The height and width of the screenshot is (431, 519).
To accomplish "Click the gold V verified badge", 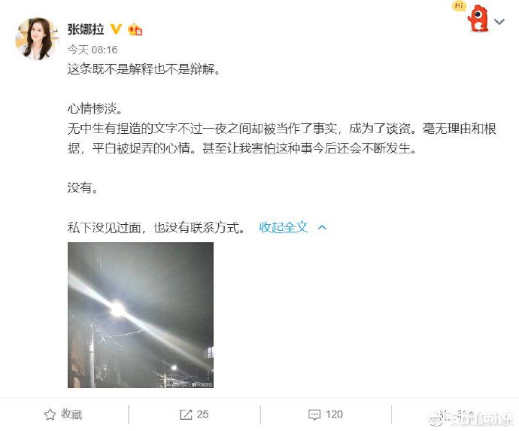I will pos(116,29).
